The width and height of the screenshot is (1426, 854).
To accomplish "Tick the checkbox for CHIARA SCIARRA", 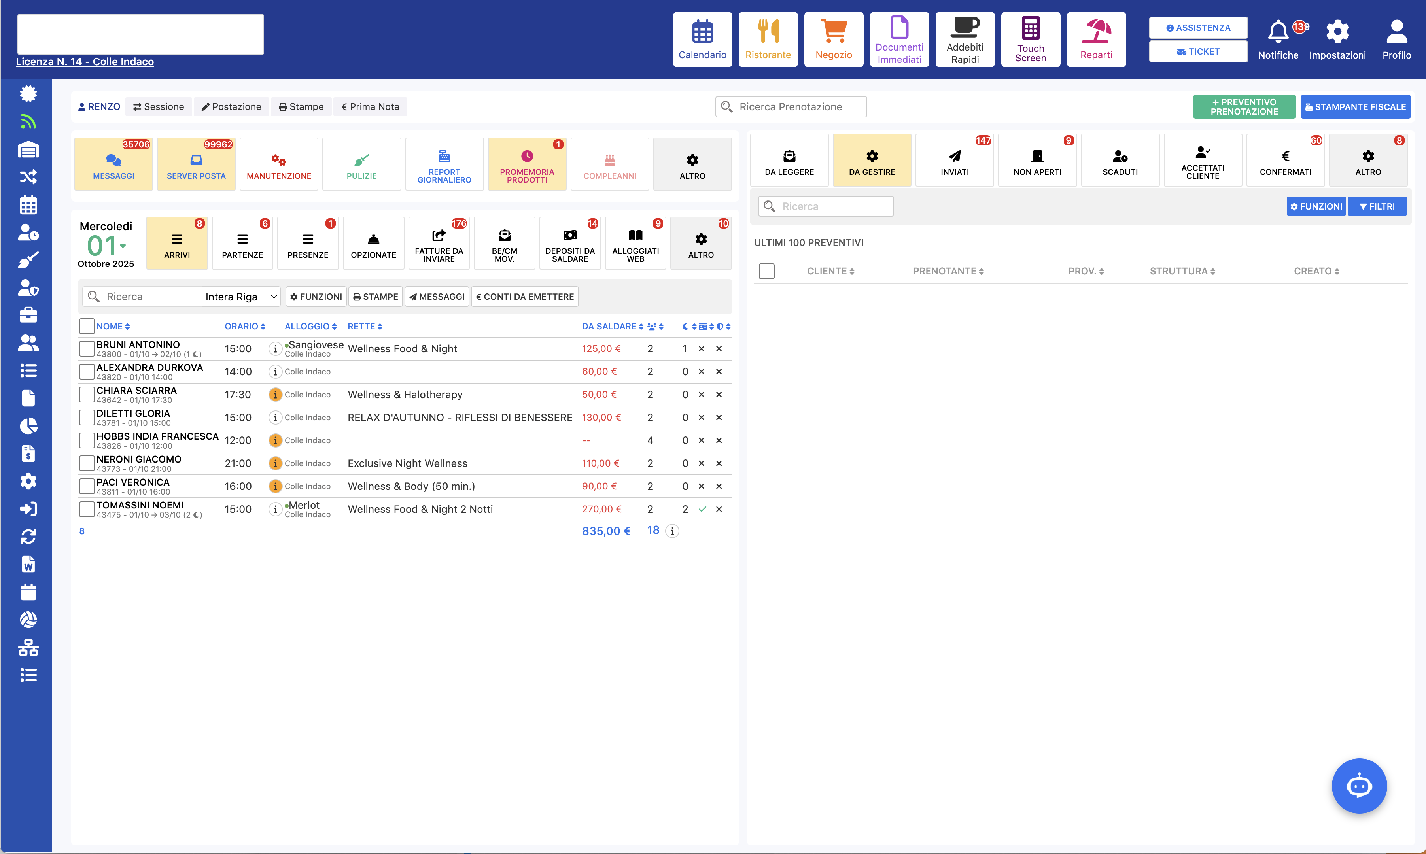I will [86, 394].
